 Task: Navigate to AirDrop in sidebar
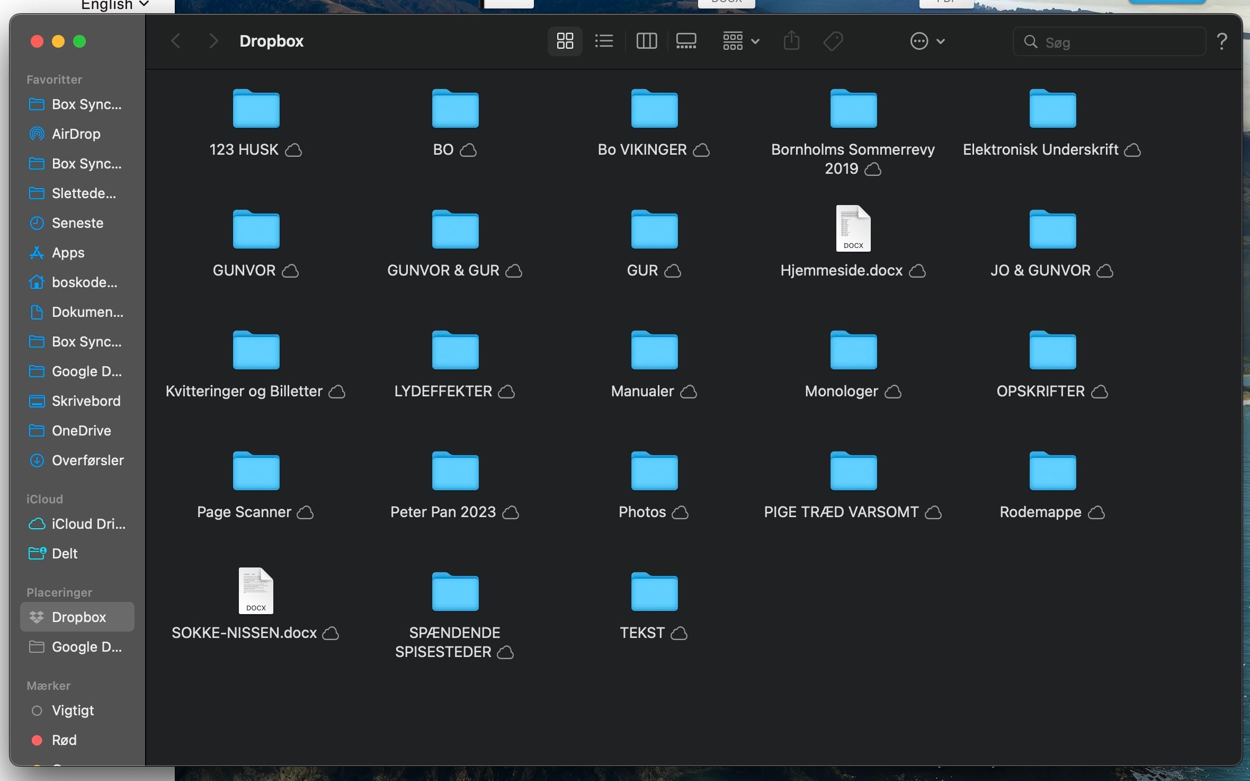[x=76, y=133]
